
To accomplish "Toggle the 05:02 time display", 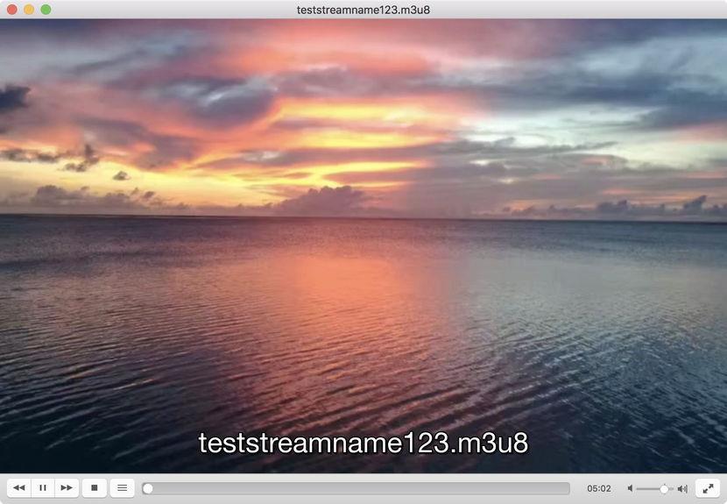I will (x=598, y=488).
